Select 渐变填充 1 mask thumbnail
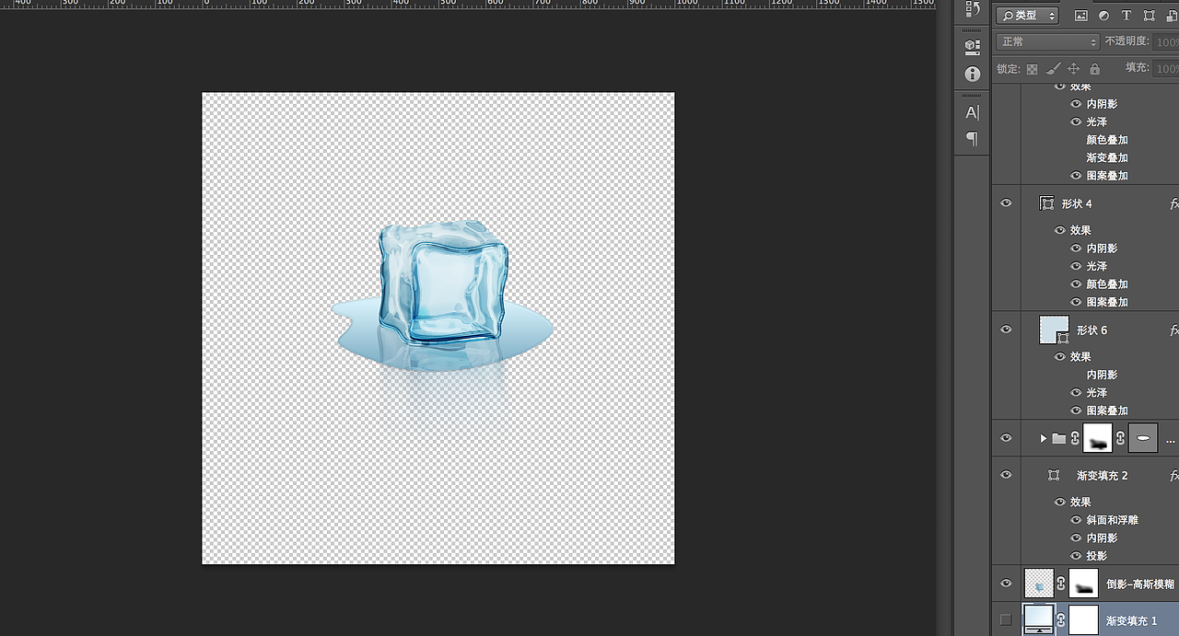The width and height of the screenshot is (1179, 636). pyautogui.click(x=1084, y=620)
